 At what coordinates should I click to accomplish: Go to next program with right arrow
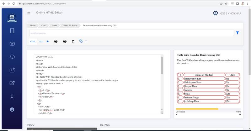[65, 41]
